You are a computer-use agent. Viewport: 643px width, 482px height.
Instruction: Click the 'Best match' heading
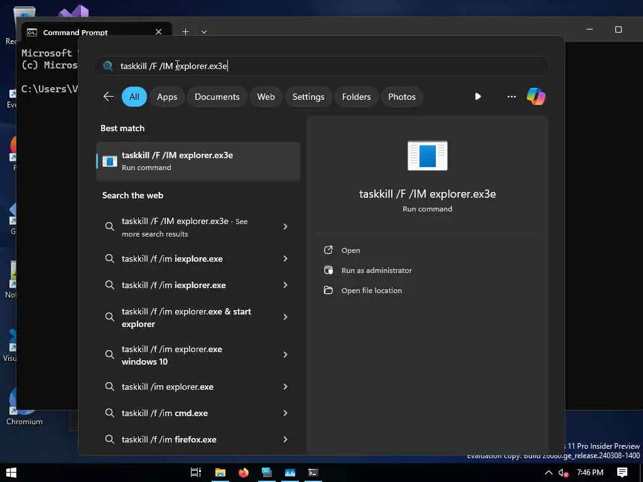coord(122,128)
